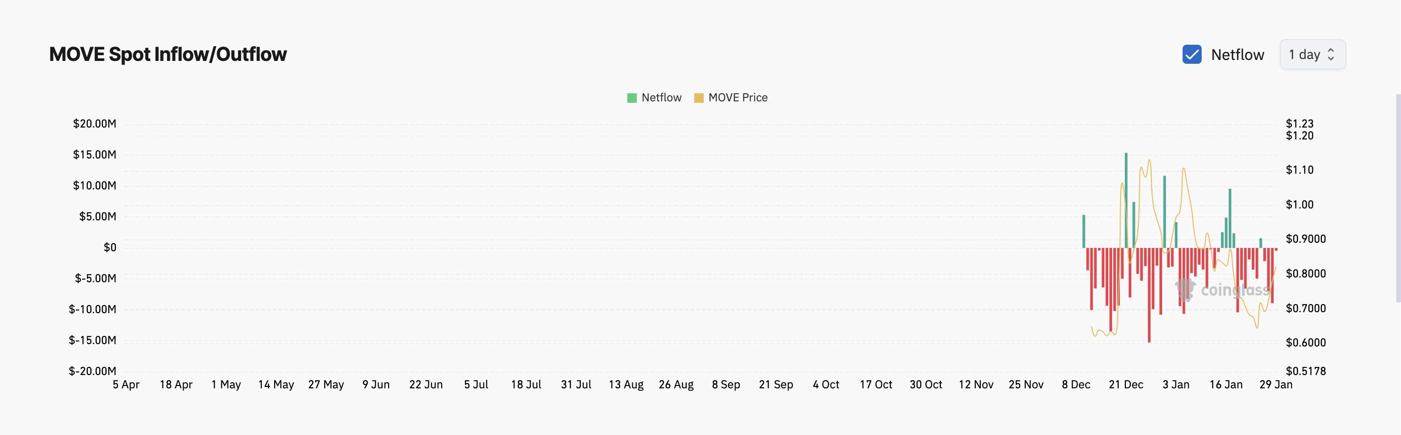Click the green Netflow legend swatch
This screenshot has width=1401, height=435.
click(631, 98)
